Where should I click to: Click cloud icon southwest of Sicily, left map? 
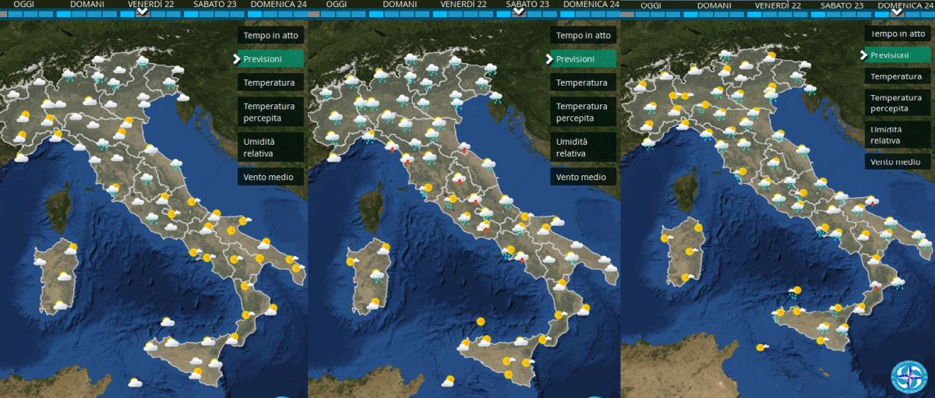[134, 382]
